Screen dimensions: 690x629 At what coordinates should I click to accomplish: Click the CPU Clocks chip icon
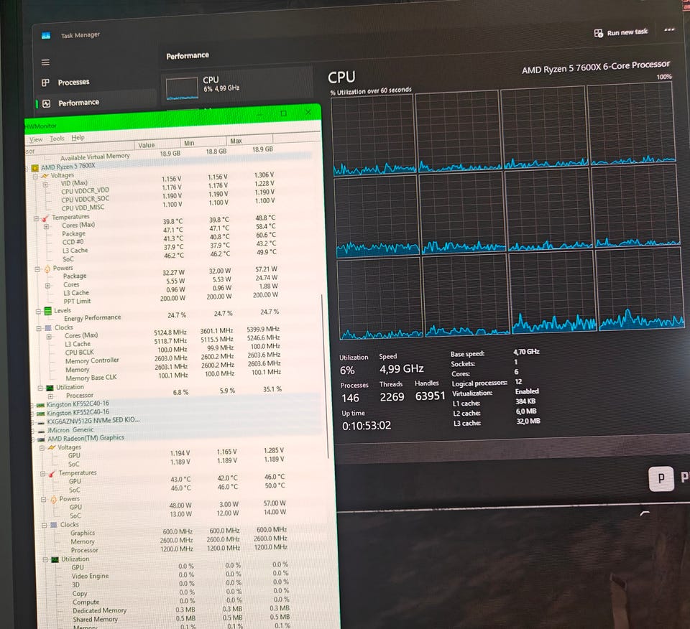point(48,328)
